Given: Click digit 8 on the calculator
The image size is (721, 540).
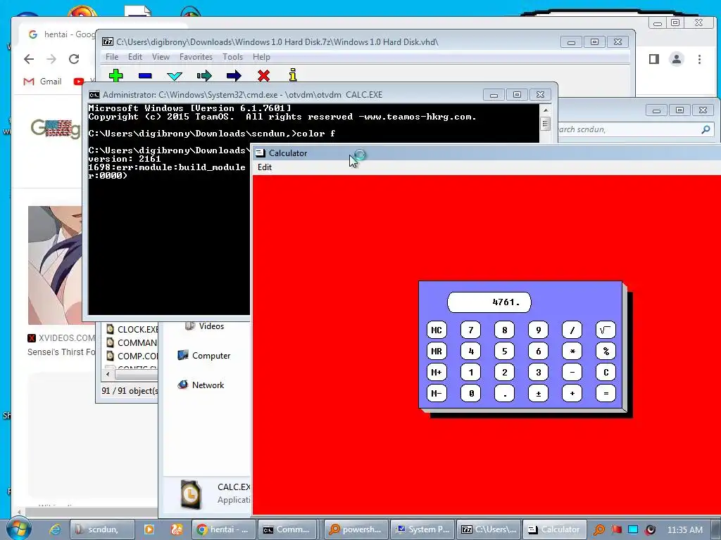Looking at the screenshot, I should (504, 330).
